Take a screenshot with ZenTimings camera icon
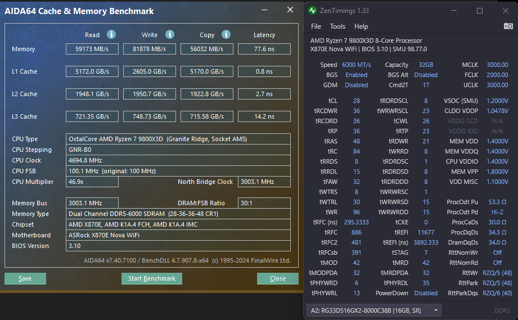 tap(508, 26)
